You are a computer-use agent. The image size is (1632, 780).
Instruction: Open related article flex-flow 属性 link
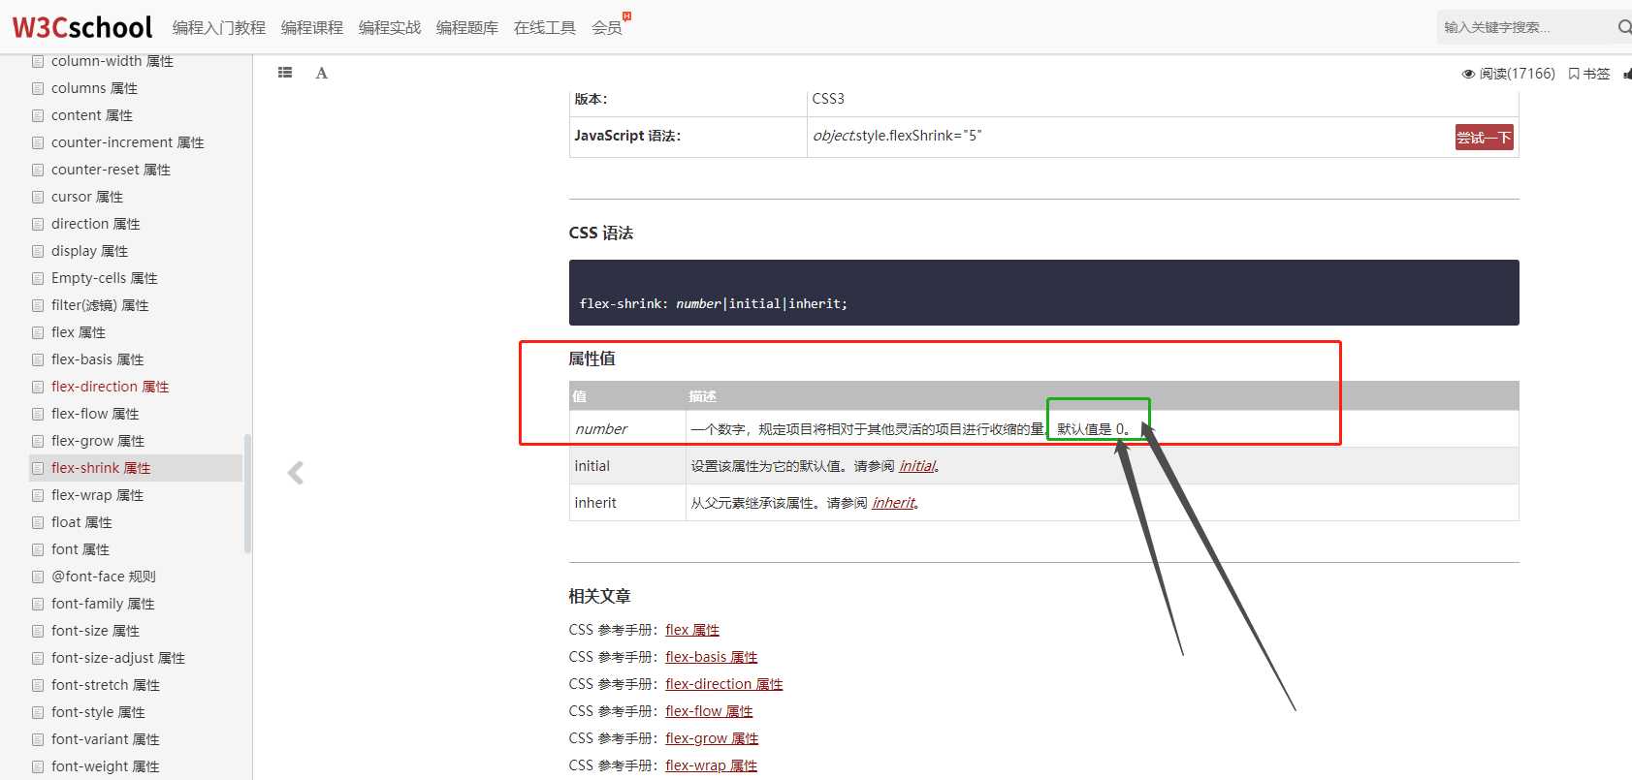point(709,711)
